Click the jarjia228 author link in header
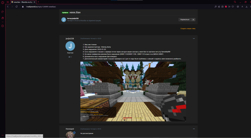The image size is (251, 138). click(x=75, y=18)
